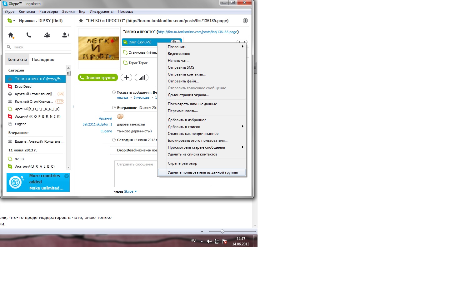The height and width of the screenshot is (281, 450).
Task: Click the Eugene contact question-mark icon
Action: (x=10, y=124)
